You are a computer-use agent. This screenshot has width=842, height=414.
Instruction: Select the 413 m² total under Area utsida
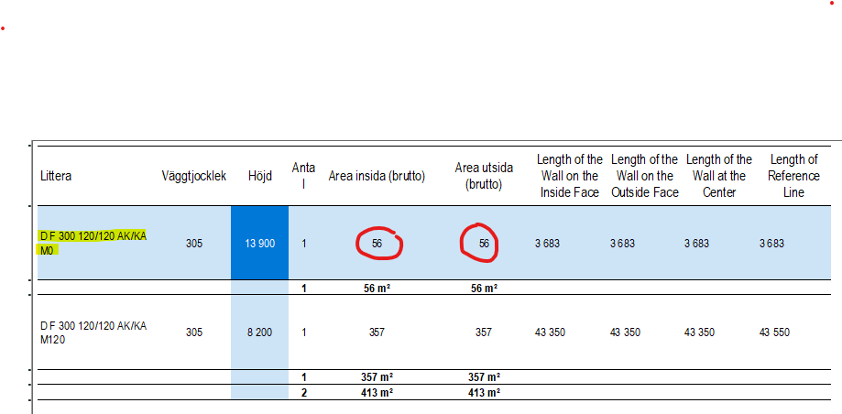(x=484, y=392)
